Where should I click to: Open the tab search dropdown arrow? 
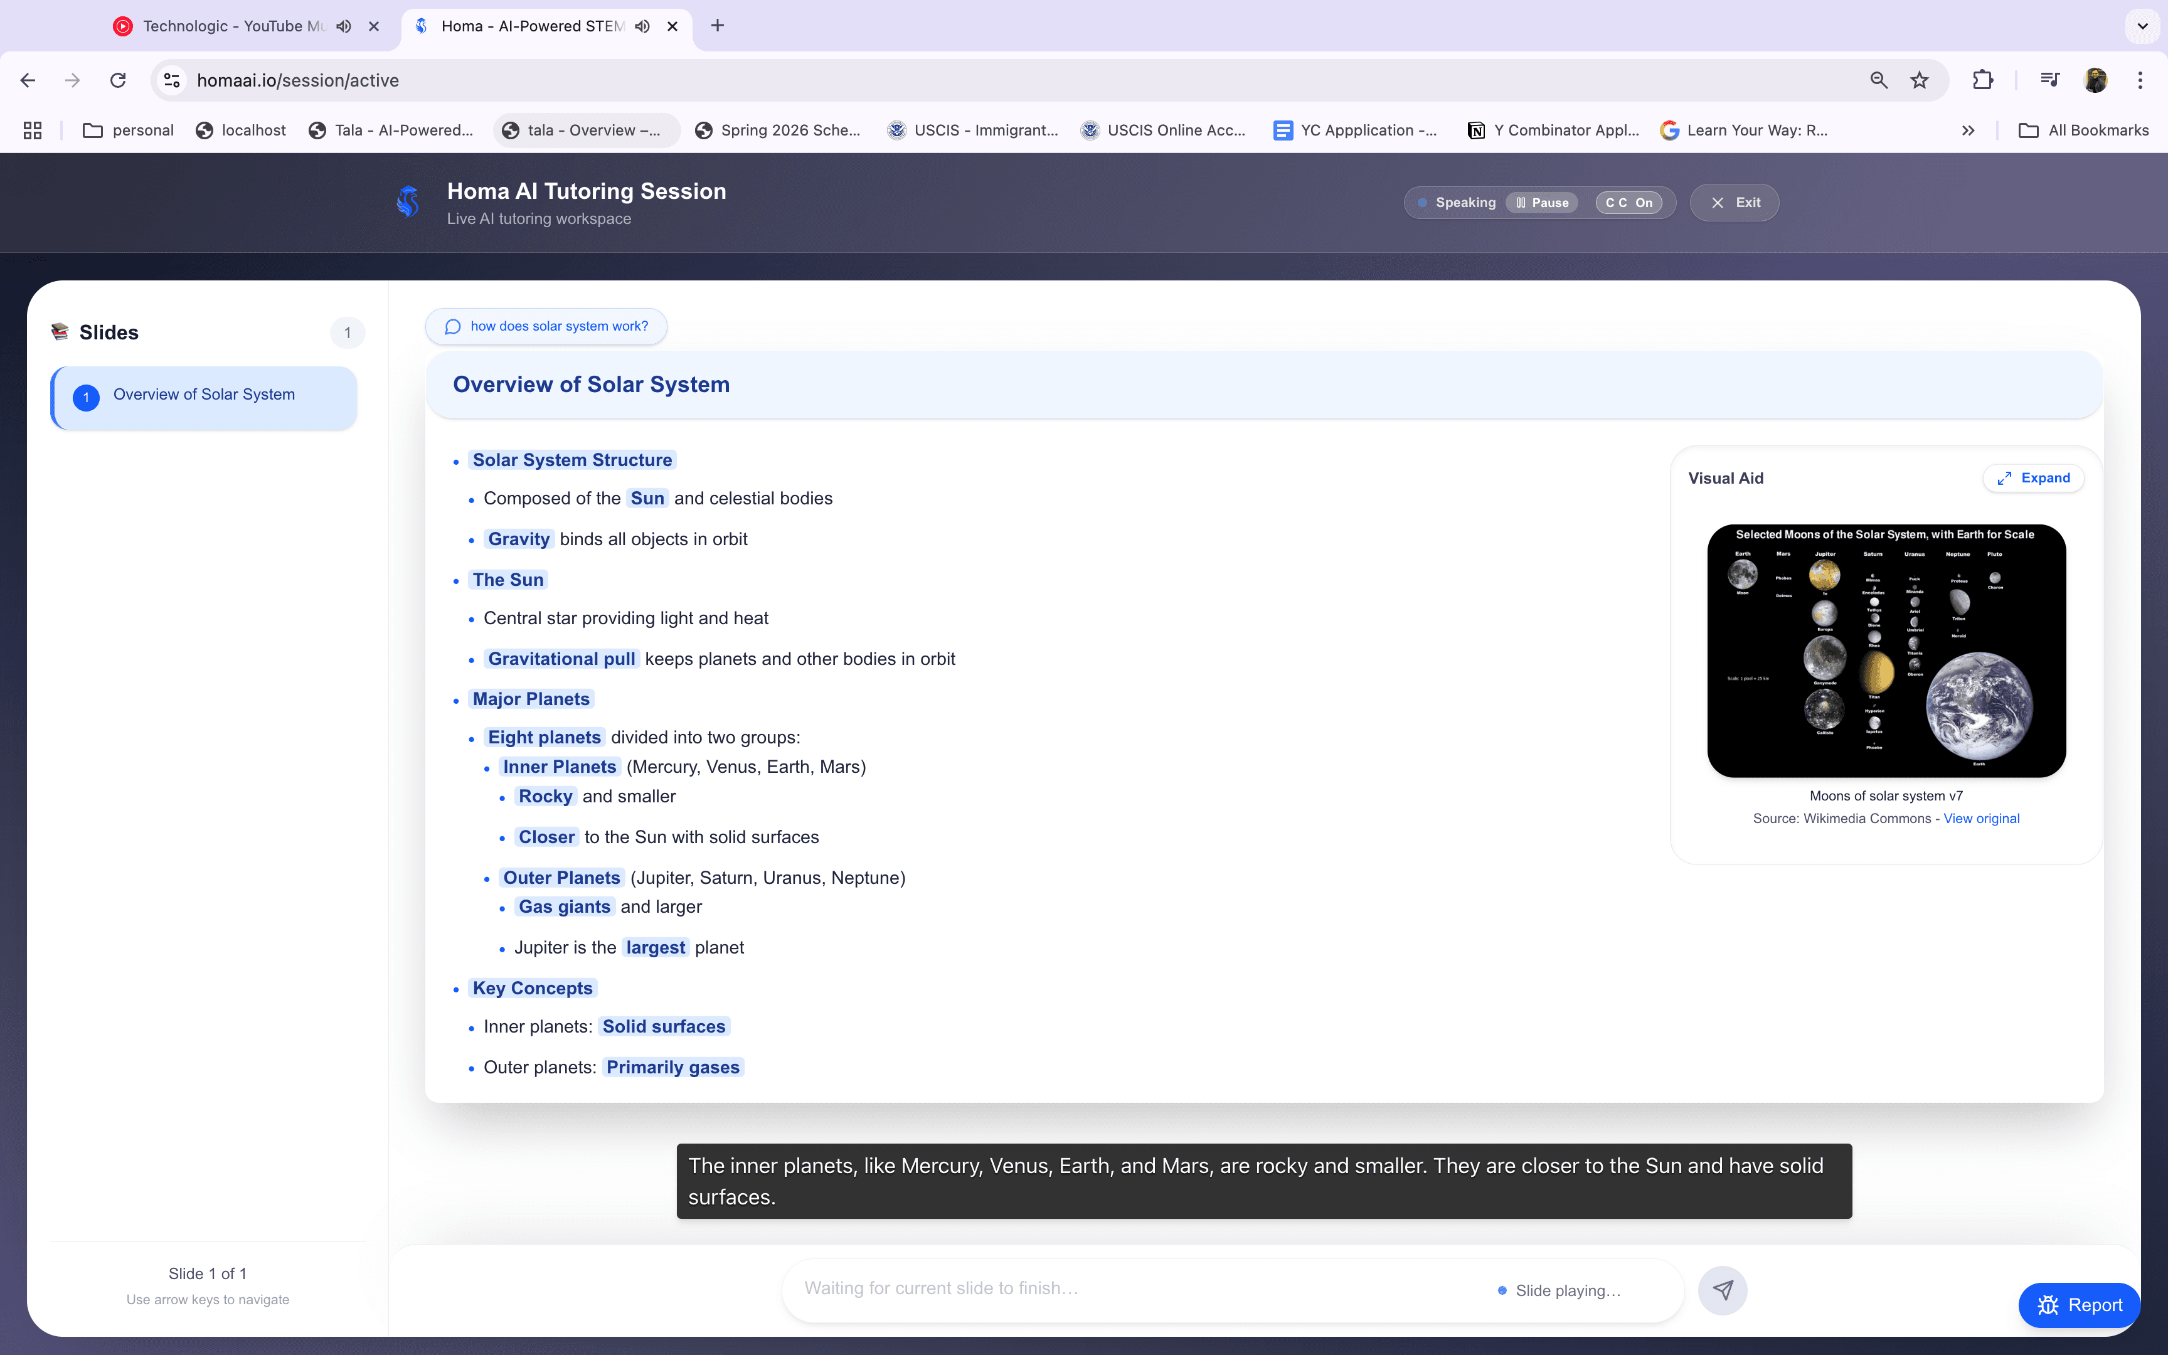[2141, 26]
